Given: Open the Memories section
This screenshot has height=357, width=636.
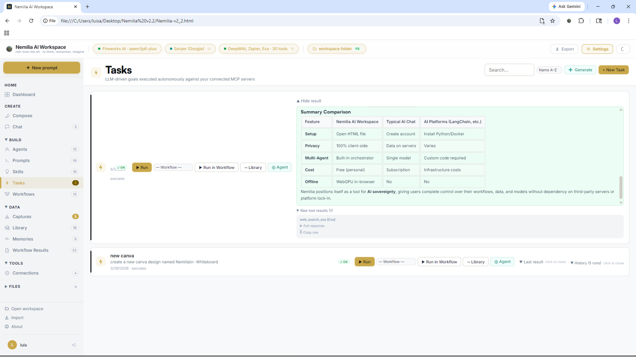Looking at the screenshot, I should click(x=42, y=239).
